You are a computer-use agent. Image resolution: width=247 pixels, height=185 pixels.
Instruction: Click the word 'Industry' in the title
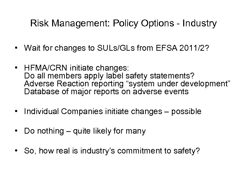[x=200, y=24]
